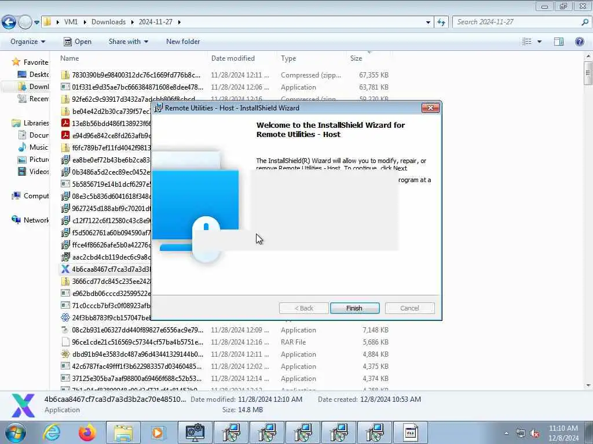Open the Organize menu

point(28,42)
